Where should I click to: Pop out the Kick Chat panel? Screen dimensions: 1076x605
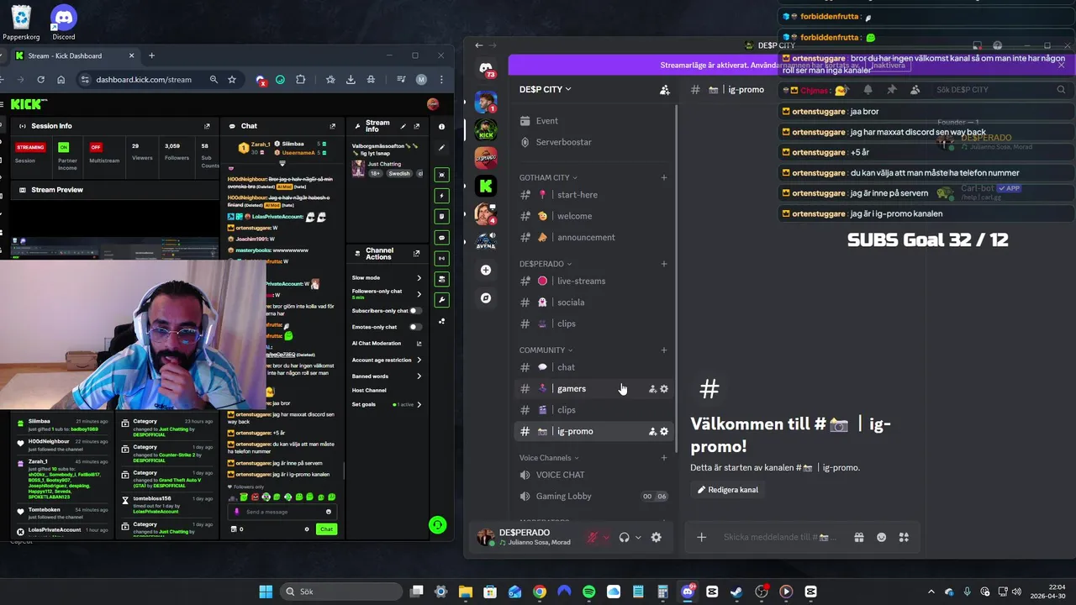click(x=332, y=126)
